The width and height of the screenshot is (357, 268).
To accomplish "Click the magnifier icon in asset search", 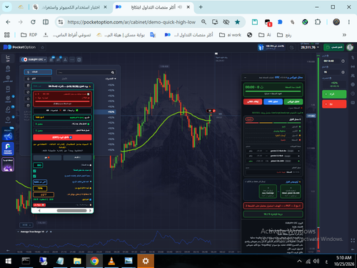I will pyautogui.click(x=113, y=72).
